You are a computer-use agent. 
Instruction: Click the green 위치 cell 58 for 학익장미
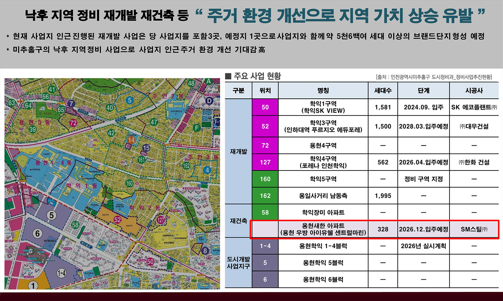click(x=266, y=212)
